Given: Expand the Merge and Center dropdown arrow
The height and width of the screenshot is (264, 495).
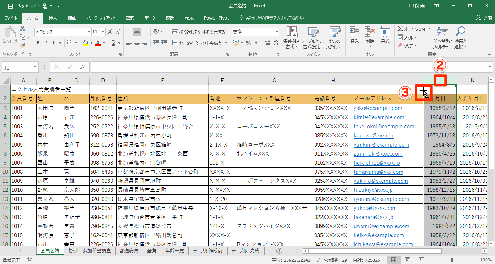Looking at the screenshot, I should [226, 44].
